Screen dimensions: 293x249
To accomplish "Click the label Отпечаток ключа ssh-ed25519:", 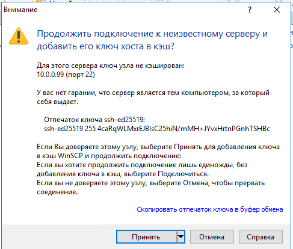I will tap(94, 120).
